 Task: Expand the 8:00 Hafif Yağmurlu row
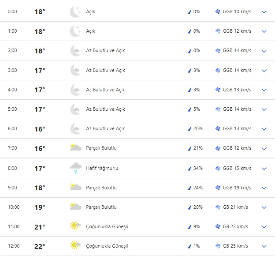click(x=264, y=168)
